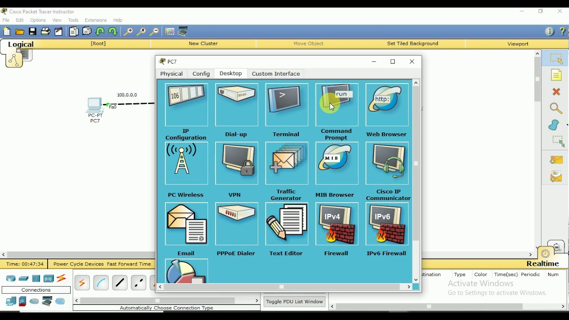Zoom out of the workspace

(154, 32)
